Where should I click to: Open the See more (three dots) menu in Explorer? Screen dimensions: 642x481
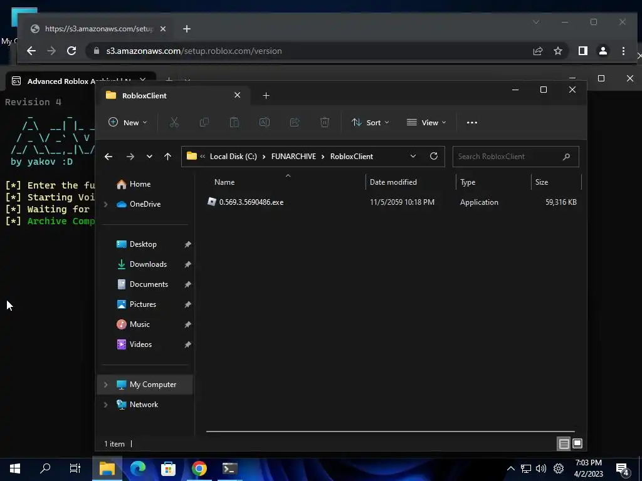tap(472, 122)
